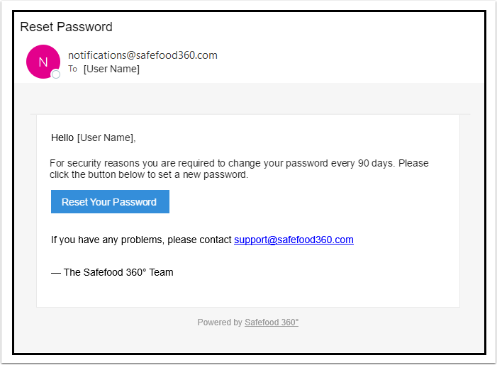This screenshot has width=497, height=365.
Task: Open the Safefood 360° footer link
Action: (272, 322)
